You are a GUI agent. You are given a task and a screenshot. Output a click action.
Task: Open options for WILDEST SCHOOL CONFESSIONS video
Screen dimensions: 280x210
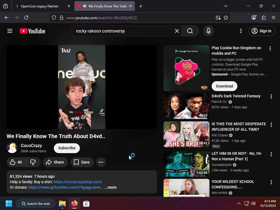click(x=271, y=182)
